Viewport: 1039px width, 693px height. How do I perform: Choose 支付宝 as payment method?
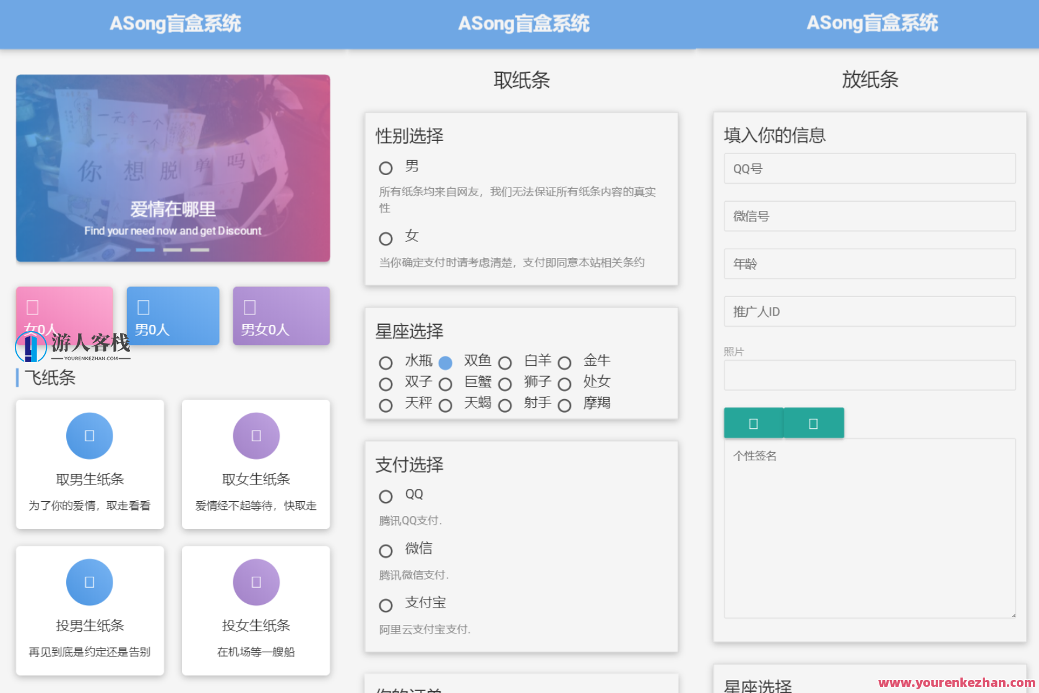pos(385,605)
